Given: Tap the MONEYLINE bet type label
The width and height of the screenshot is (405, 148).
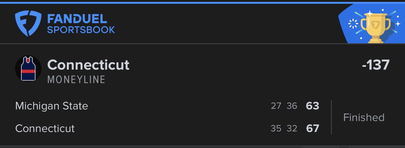Looking at the screenshot, I should [x=76, y=80].
